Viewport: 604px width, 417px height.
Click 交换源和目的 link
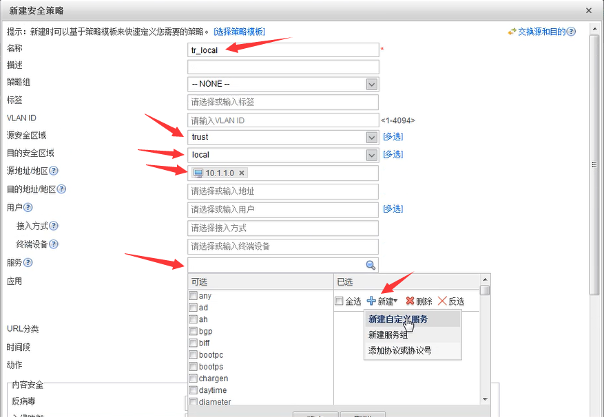pyautogui.click(x=541, y=32)
